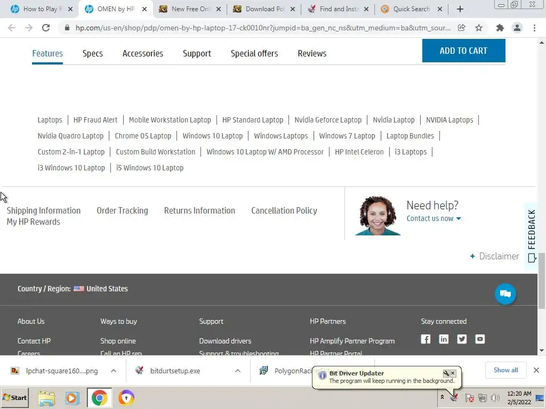Open the Chrome extensions puzzle icon
546x409 pixels.
coord(500,28)
